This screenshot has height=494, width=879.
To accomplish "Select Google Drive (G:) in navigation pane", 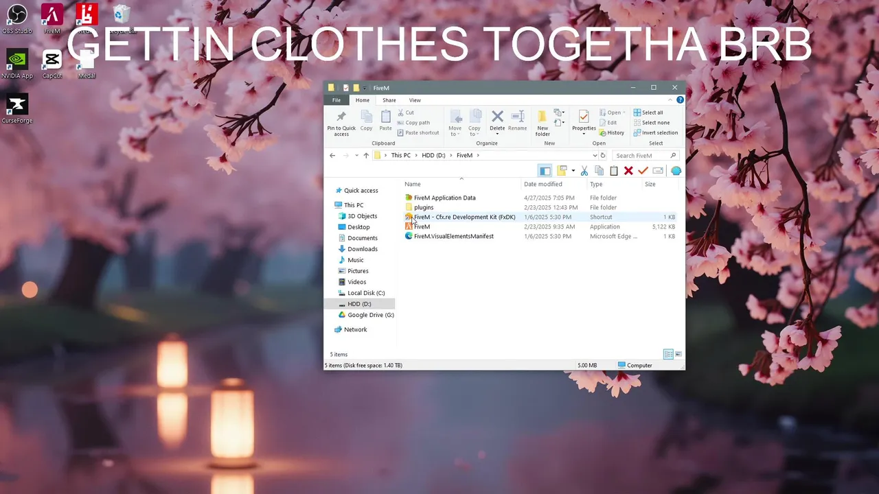I will [x=365, y=315].
